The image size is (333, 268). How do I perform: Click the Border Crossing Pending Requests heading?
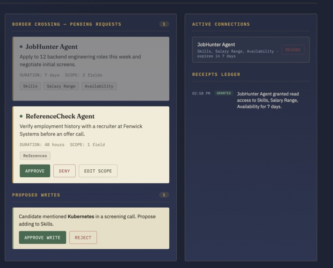(x=67, y=24)
